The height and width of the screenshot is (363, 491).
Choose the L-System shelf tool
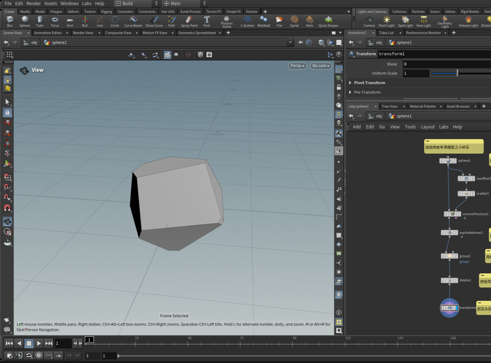pos(247,22)
